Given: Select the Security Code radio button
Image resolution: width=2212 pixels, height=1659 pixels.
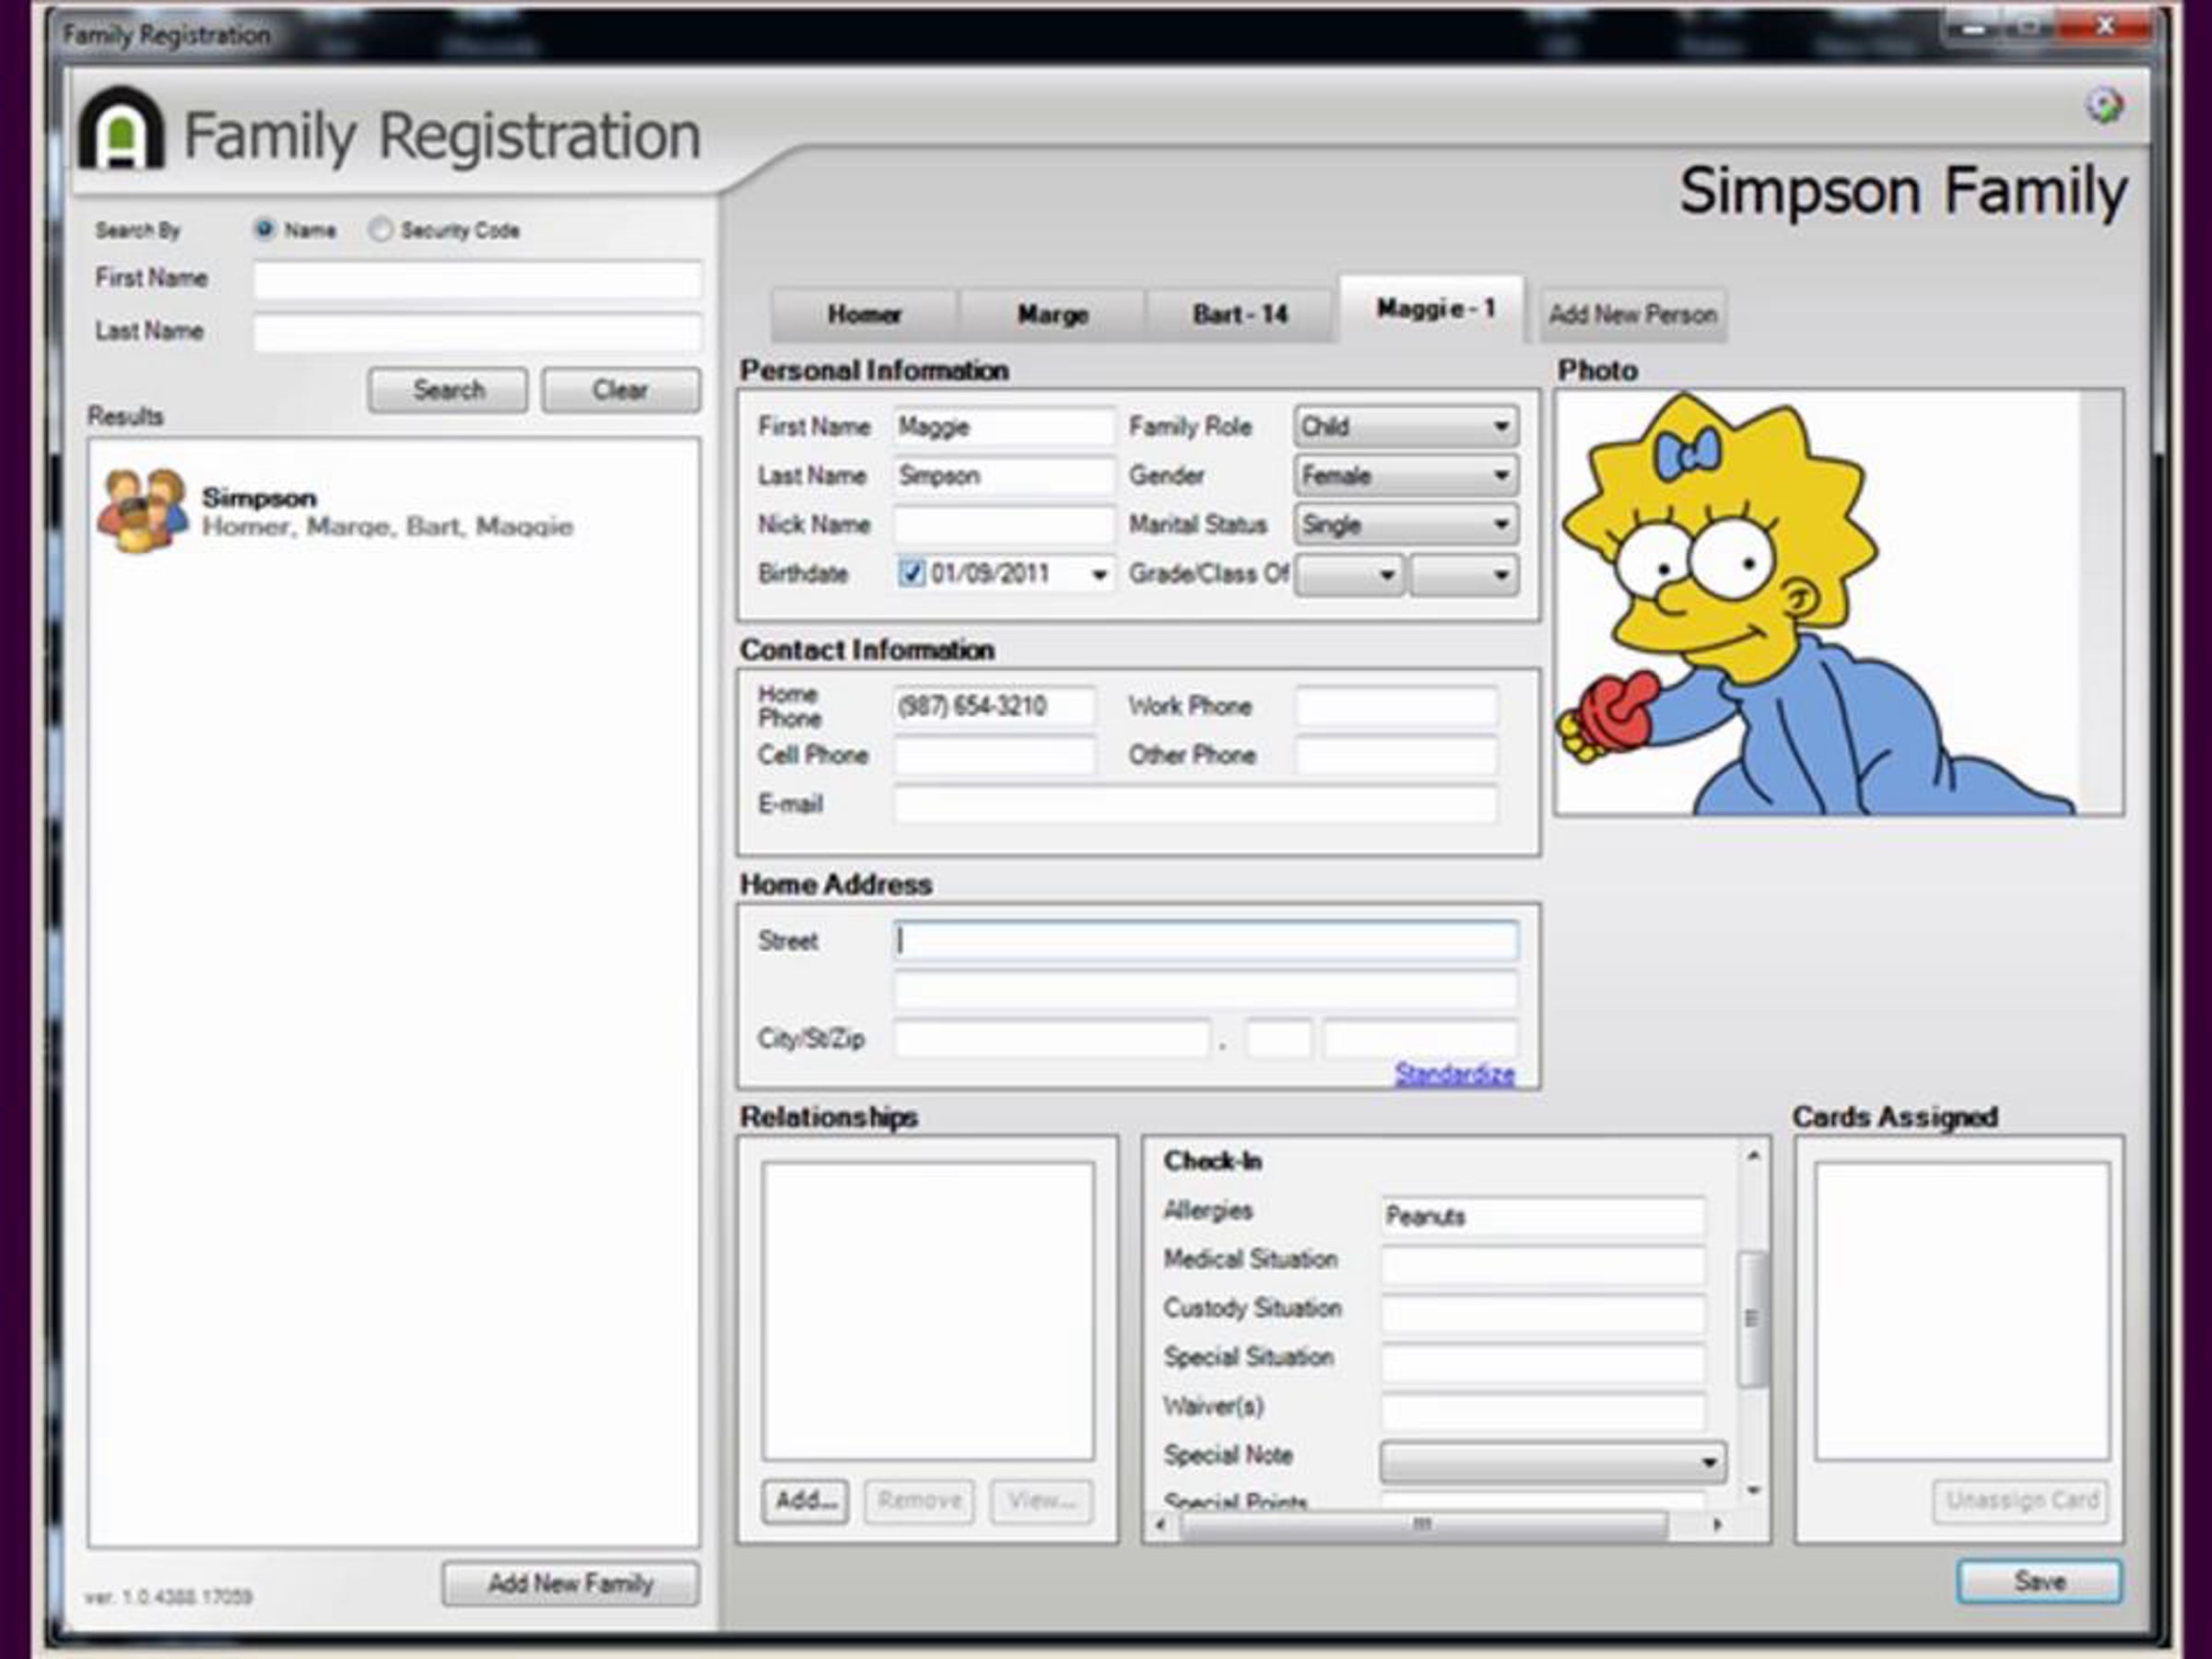Looking at the screenshot, I should click(380, 230).
